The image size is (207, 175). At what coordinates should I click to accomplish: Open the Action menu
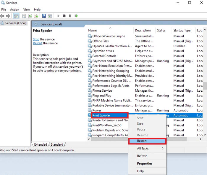tap(15, 9)
